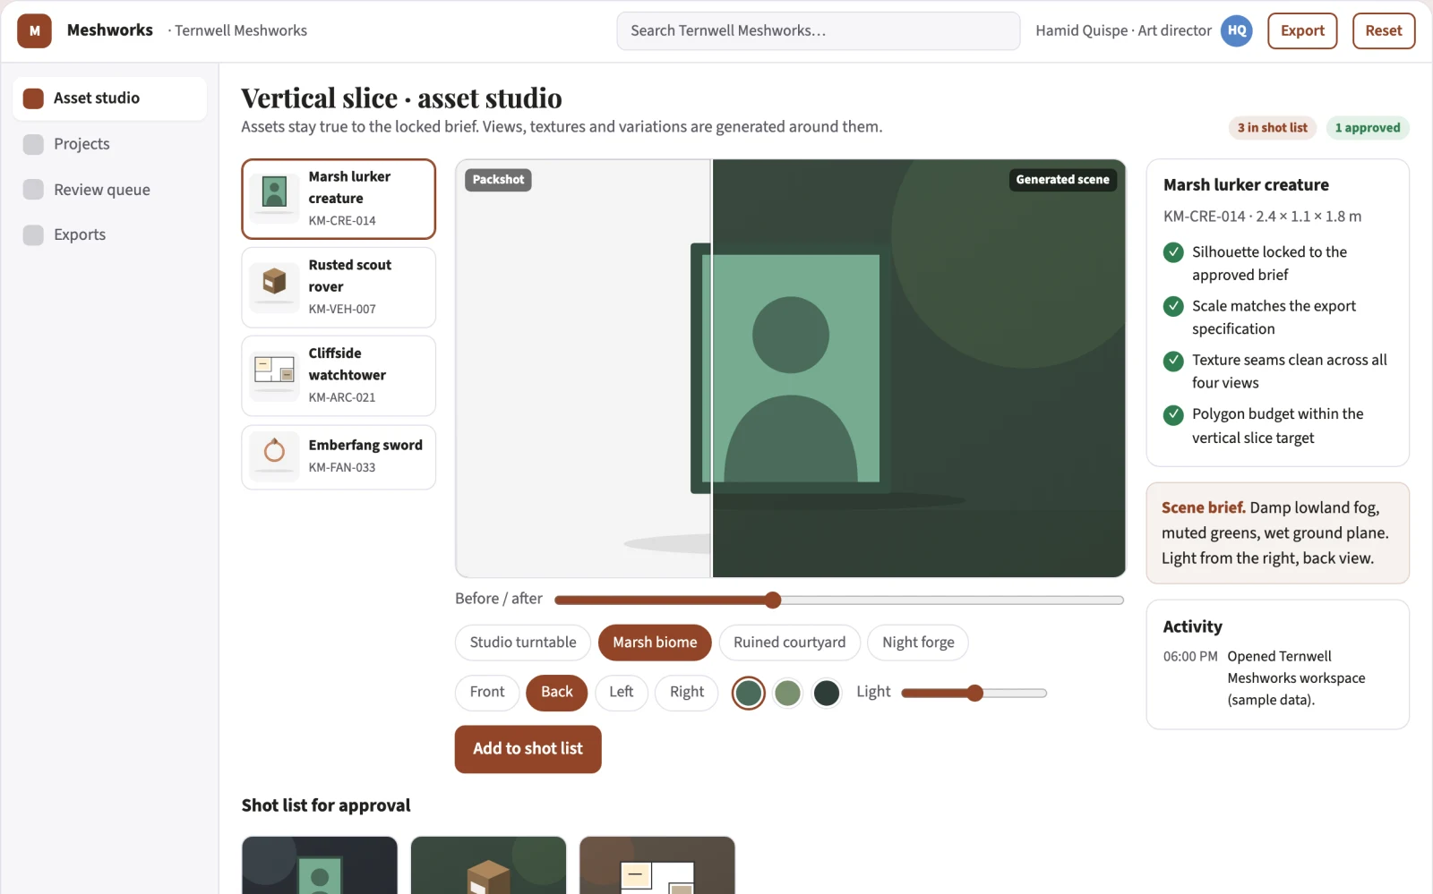Click the Light slider handle
The height and width of the screenshot is (894, 1433).
975,693
